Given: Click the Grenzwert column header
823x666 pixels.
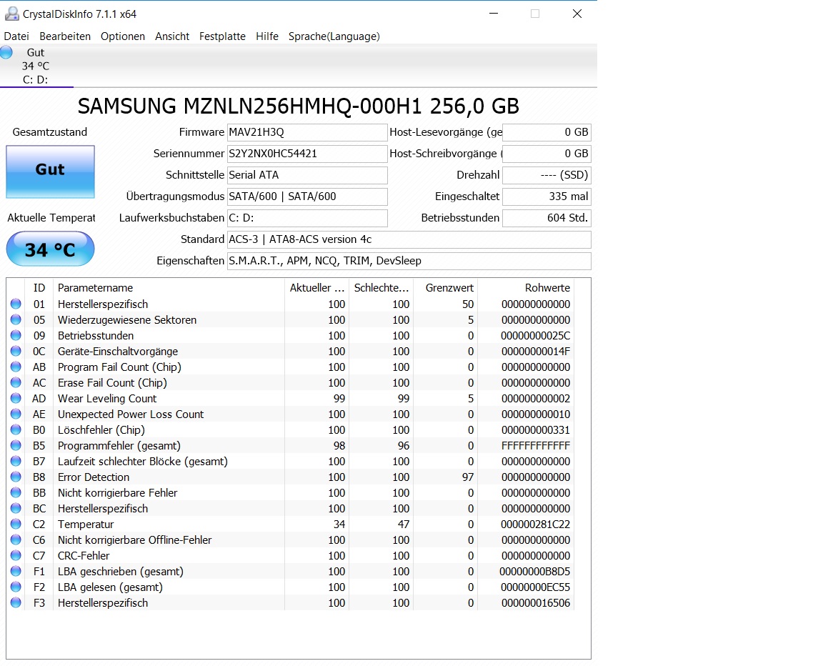Looking at the screenshot, I should [x=446, y=287].
